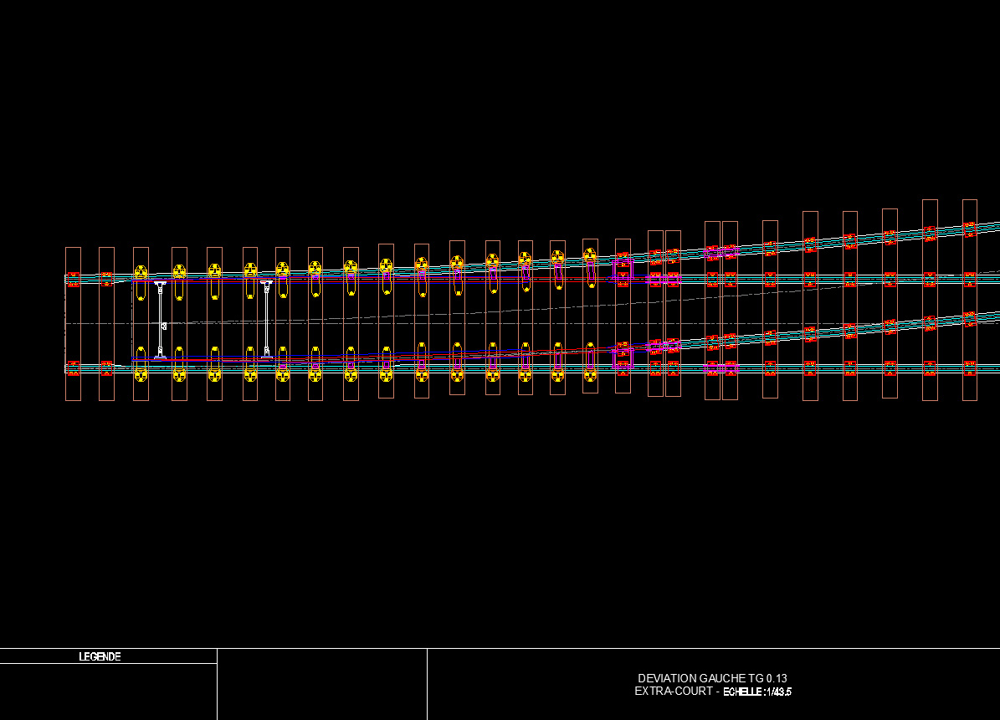Select the ECHELLE : 1/43.5 scale text
The width and height of the screenshot is (1000, 720).
click(757, 692)
